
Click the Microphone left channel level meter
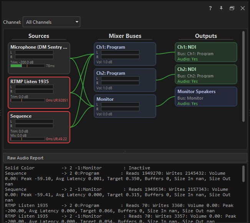(34, 52)
